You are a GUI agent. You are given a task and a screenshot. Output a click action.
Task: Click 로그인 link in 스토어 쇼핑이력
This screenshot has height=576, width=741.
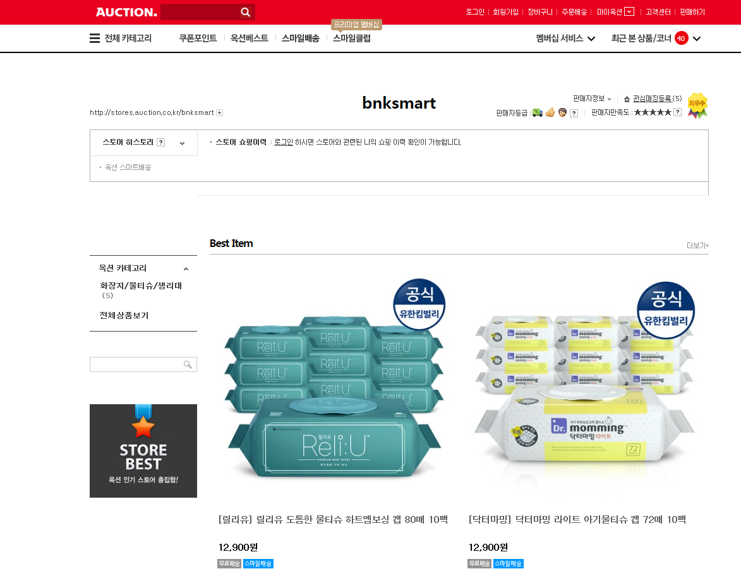(x=284, y=142)
